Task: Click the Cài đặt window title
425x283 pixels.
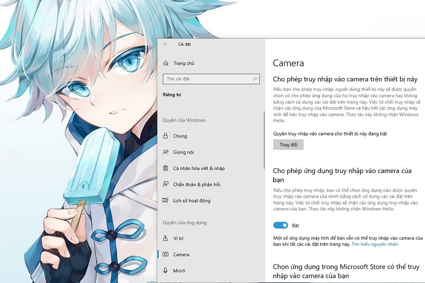Action: (x=184, y=44)
